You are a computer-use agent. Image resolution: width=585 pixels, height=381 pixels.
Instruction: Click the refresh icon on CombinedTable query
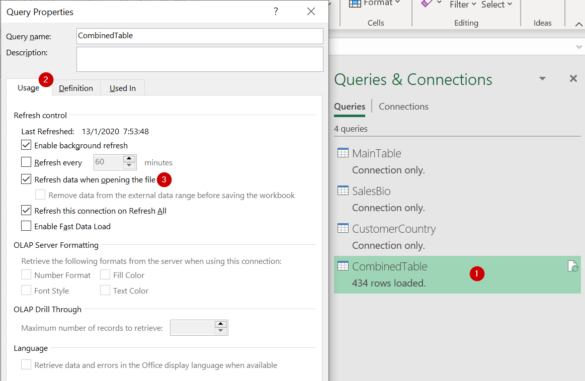(x=573, y=266)
